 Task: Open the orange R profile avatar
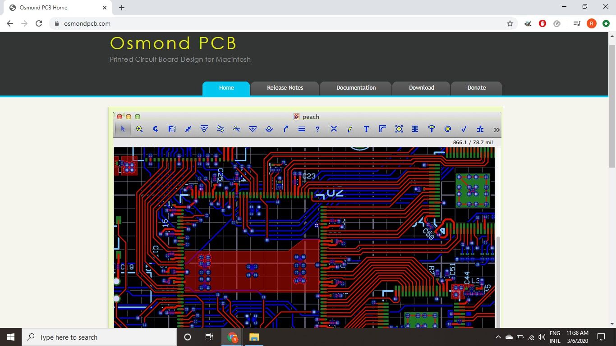pos(591,23)
